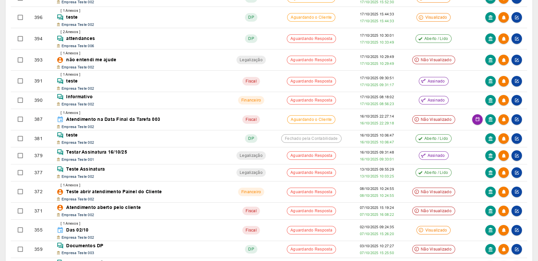This screenshot has width=538, height=261.
Task: Click the blue edit icon for ticket 359
Action: point(517,249)
